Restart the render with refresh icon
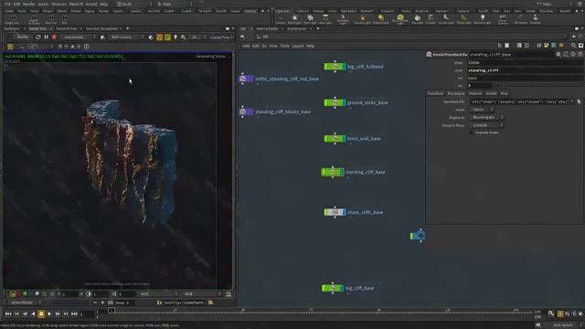This screenshot has height=329, width=585. 38,37
